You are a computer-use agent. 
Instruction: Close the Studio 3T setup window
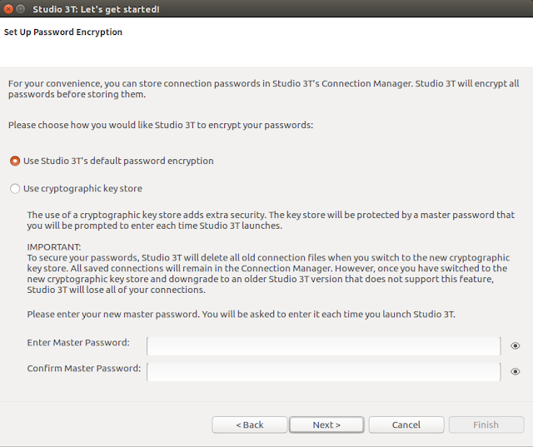tap(7, 8)
